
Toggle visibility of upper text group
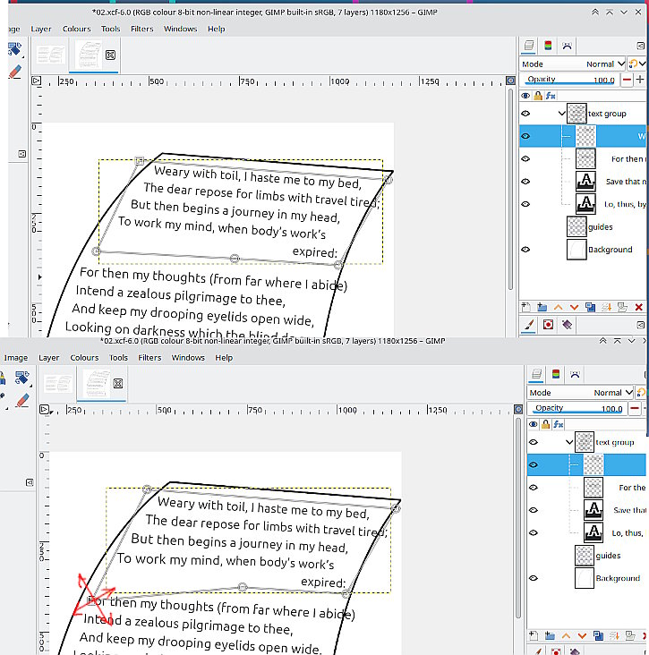[x=525, y=114]
